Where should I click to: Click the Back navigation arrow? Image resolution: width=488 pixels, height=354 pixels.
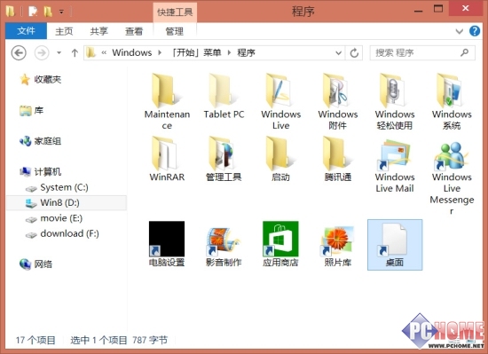pyautogui.click(x=19, y=52)
